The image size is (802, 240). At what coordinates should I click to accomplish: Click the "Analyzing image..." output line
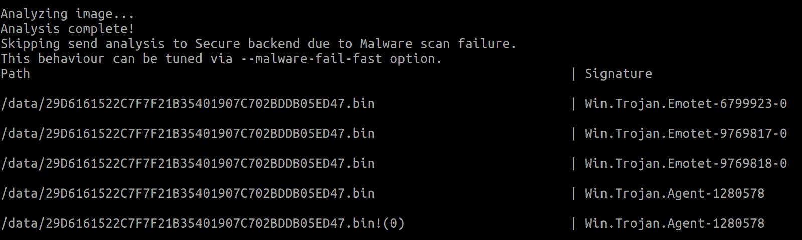coord(67,14)
